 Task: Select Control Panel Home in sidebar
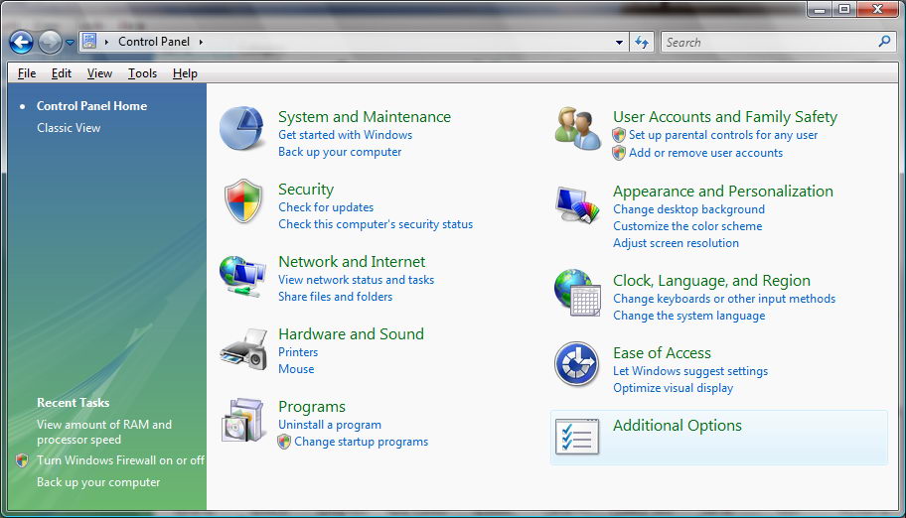pos(91,105)
